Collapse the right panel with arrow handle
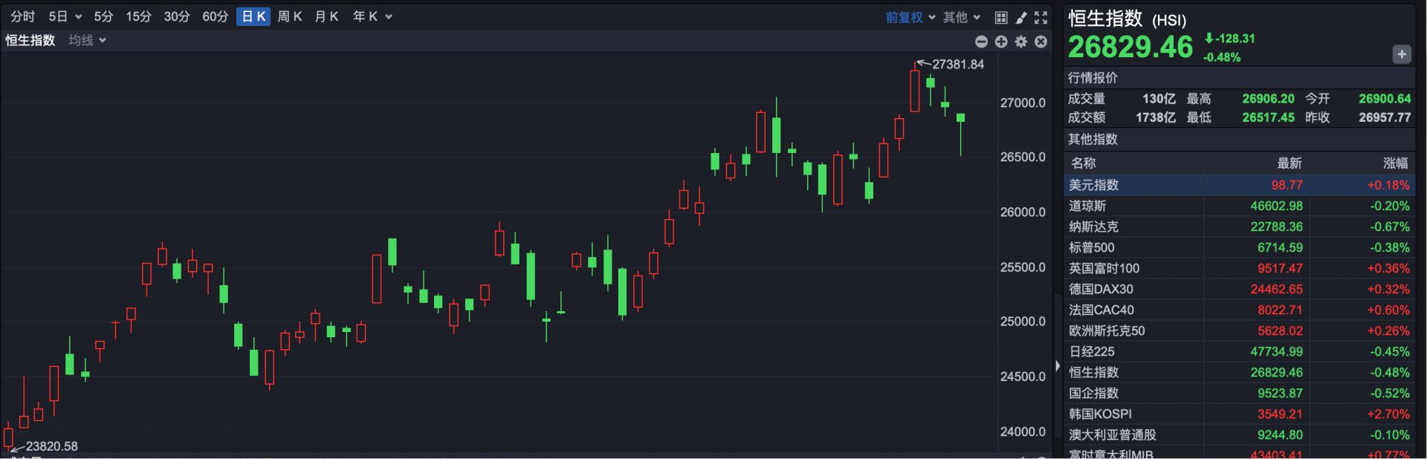 pos(1058,365)
